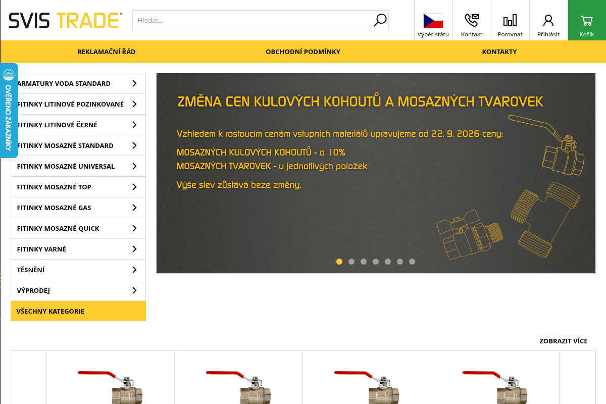Click the SVIS TRADE logo
Screen dimensions: 606x404
pos(65,20)
